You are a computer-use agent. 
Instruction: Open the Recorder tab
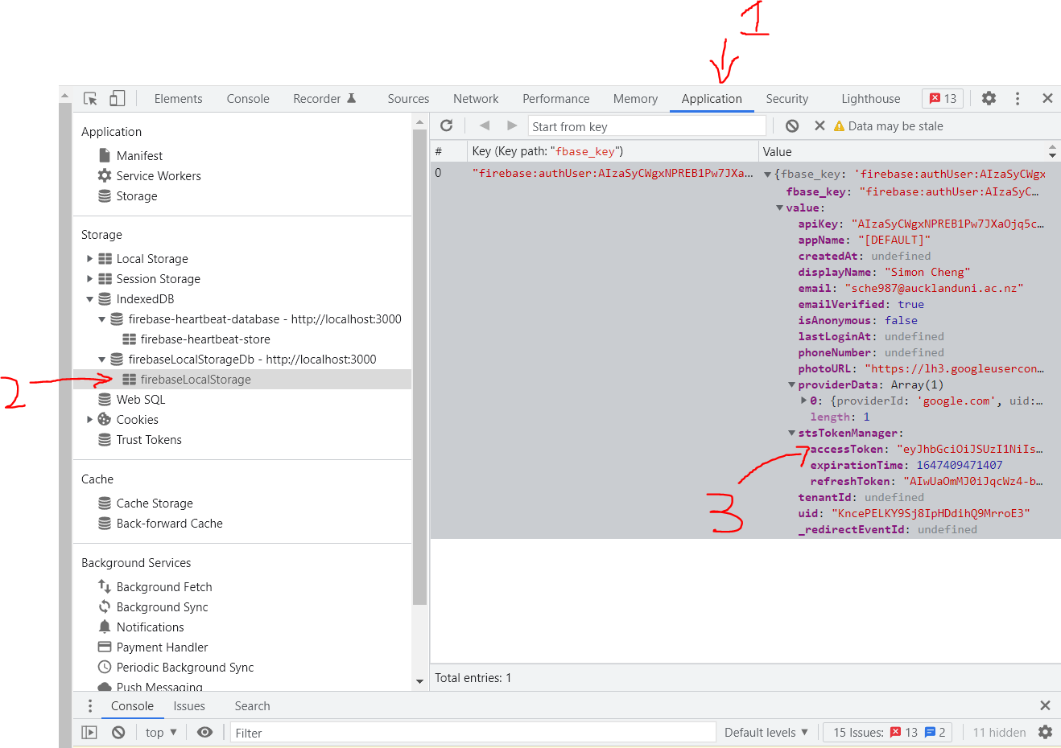[x=324, y=99]
